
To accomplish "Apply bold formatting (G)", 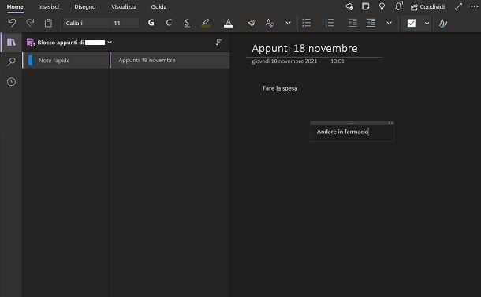I will [151, 23].
